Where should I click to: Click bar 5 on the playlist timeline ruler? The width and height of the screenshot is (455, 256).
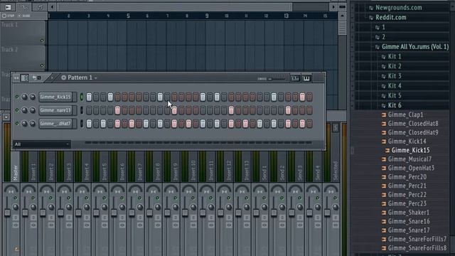[x=128, y=16]
